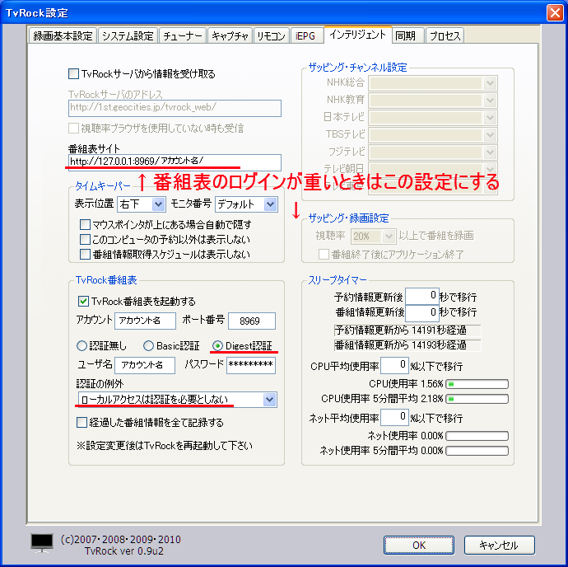Switch to the 録画基本設定 tab

[63, 35]
